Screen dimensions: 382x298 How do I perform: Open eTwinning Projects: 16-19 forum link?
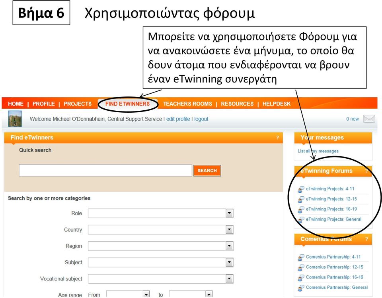click(331, 209)
